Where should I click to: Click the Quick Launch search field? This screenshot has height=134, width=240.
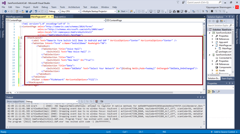(204, 3)
